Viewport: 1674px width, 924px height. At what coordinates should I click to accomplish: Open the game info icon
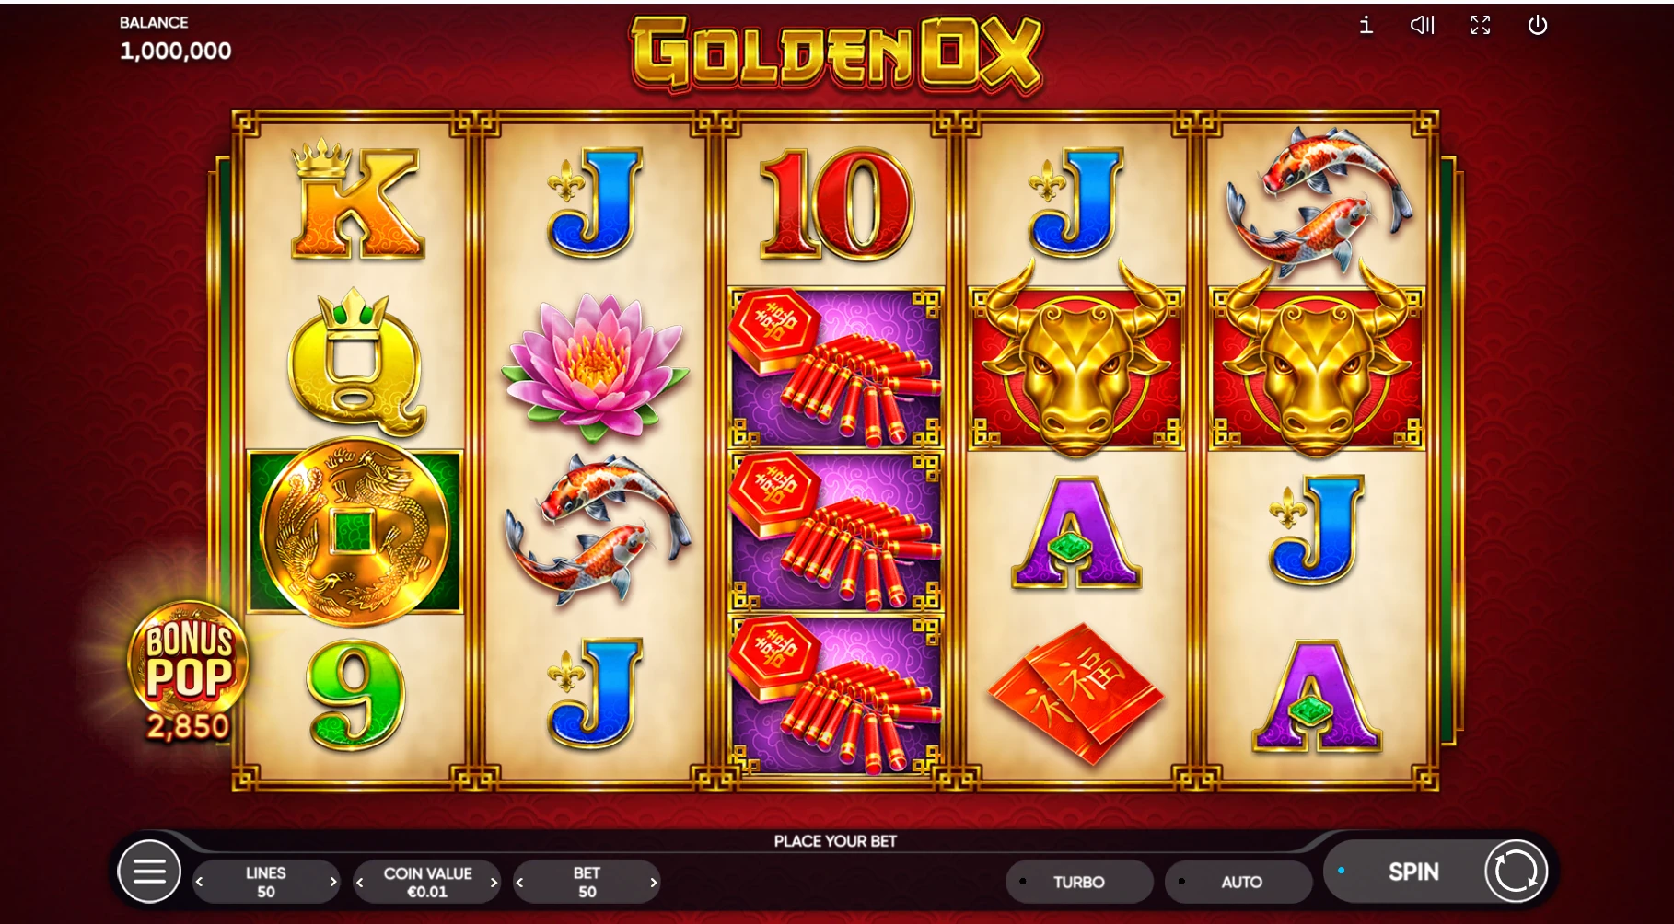(1366, 25)
